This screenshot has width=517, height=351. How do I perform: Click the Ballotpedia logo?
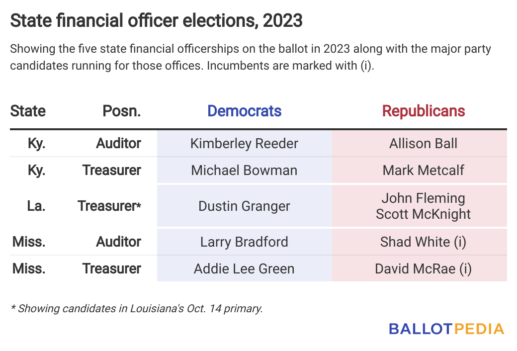pyautogui.click(x=446, y=329)
